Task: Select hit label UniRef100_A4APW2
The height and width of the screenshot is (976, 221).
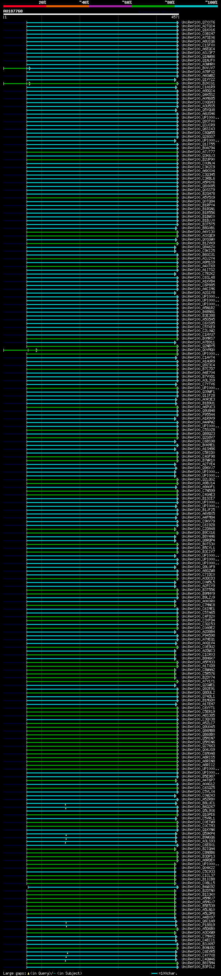Action: tap(198, 422)
